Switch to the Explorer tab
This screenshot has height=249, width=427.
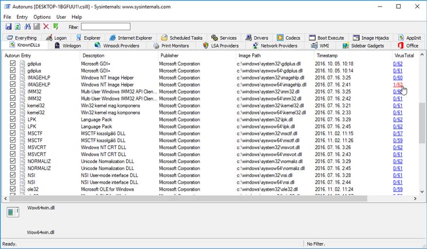coord(88,38)
